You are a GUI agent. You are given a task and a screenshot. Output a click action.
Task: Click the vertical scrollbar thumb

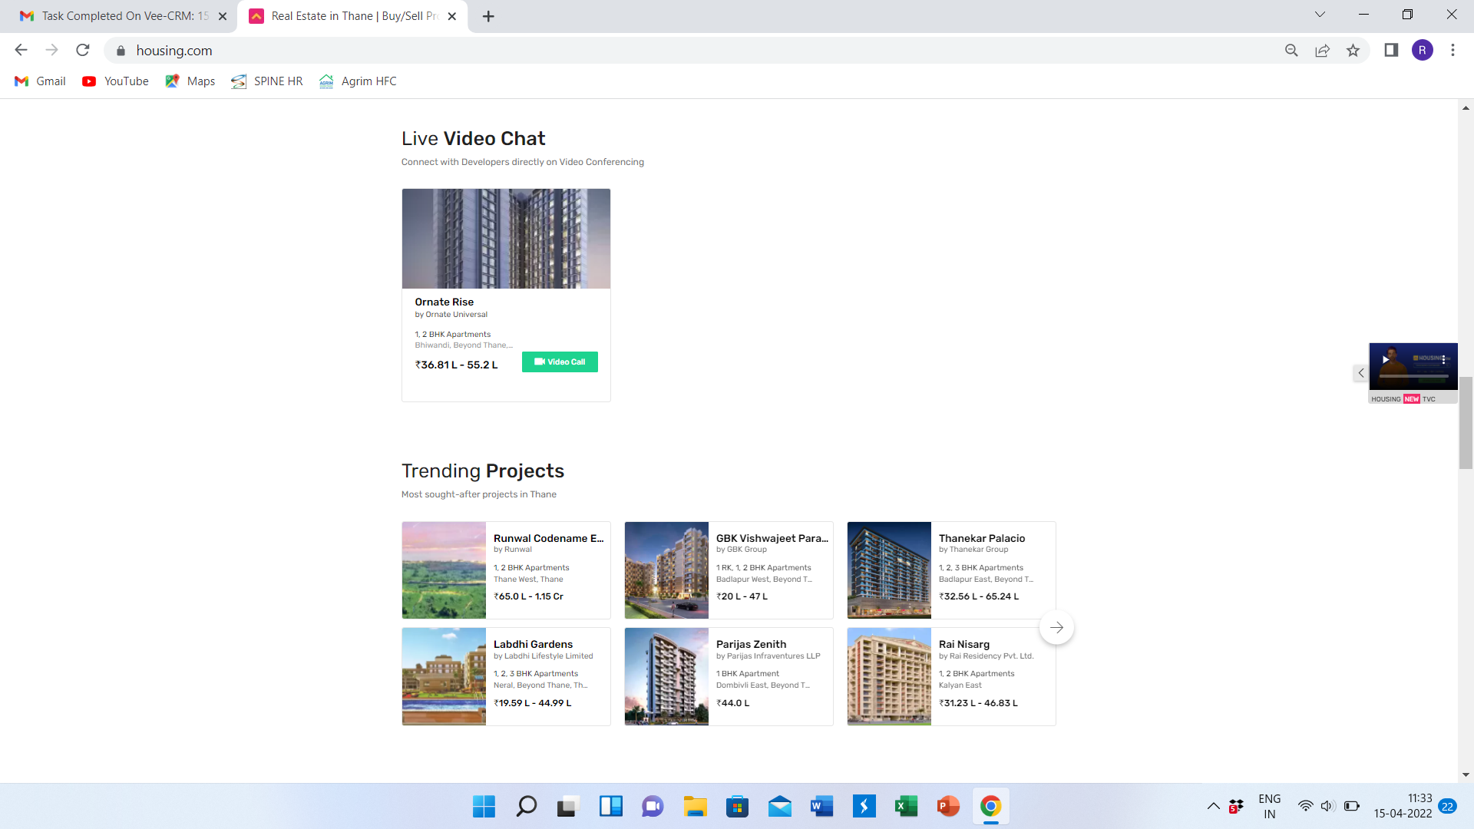coord(1466,423)
